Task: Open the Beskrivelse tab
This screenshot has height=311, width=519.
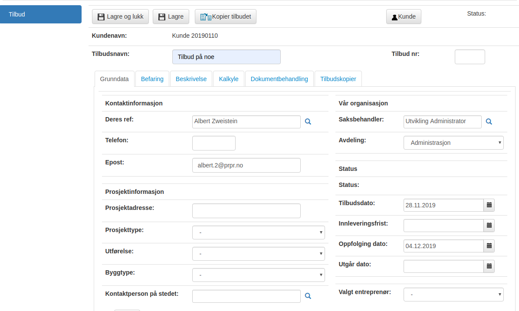Action: click(191, 79)
